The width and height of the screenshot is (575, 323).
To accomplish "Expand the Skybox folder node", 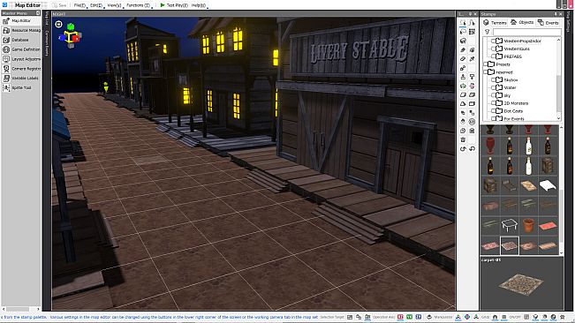I will [x=493, y=79].
